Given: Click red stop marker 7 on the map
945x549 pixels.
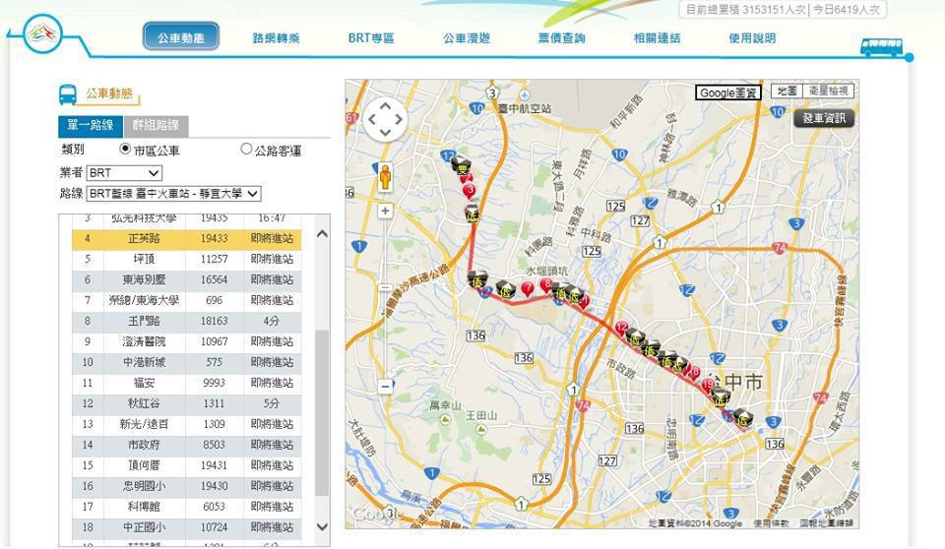Looking at the screenshot, I should coord(528,288).
